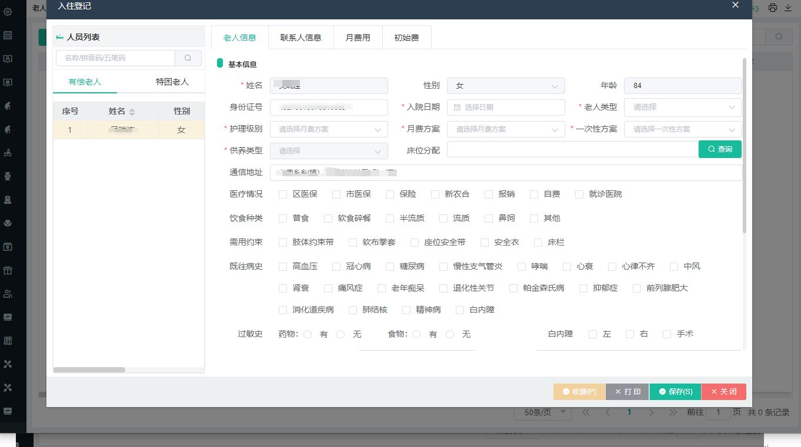The height and width of the screenshot is (447, 801).
Task: Open the 月费方案 dropdown
Action: 506,129
